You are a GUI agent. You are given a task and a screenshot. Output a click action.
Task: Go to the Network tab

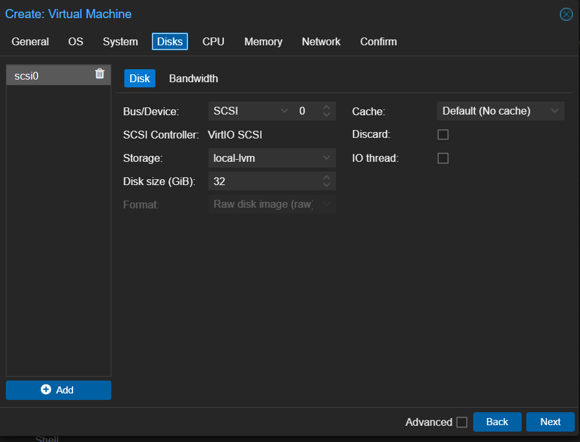(320, 41)
